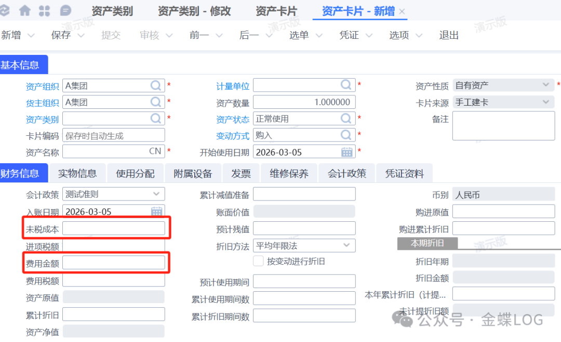Image resolution: width=561 pixels, height=342 pixels.
Task: Open calendar picker for 开始使用日期
Action: [x=347, y=152]
